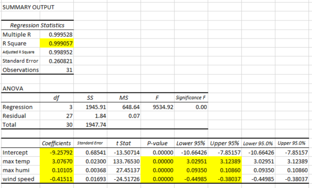Click the Residual df value 27
The image size is (312, 188).
click(69, 116)
